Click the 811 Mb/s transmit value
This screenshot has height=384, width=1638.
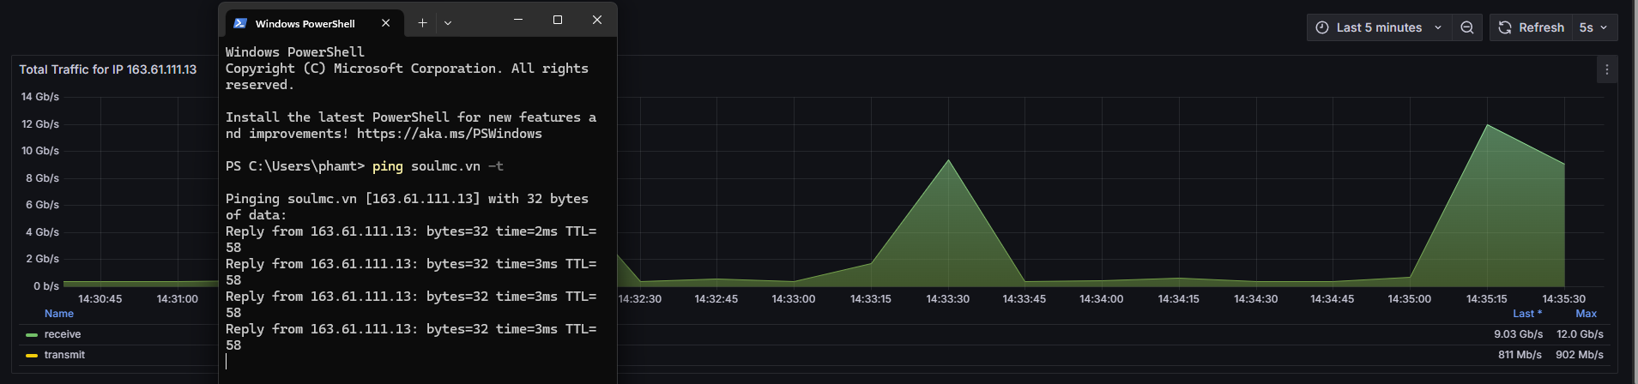1520,355
